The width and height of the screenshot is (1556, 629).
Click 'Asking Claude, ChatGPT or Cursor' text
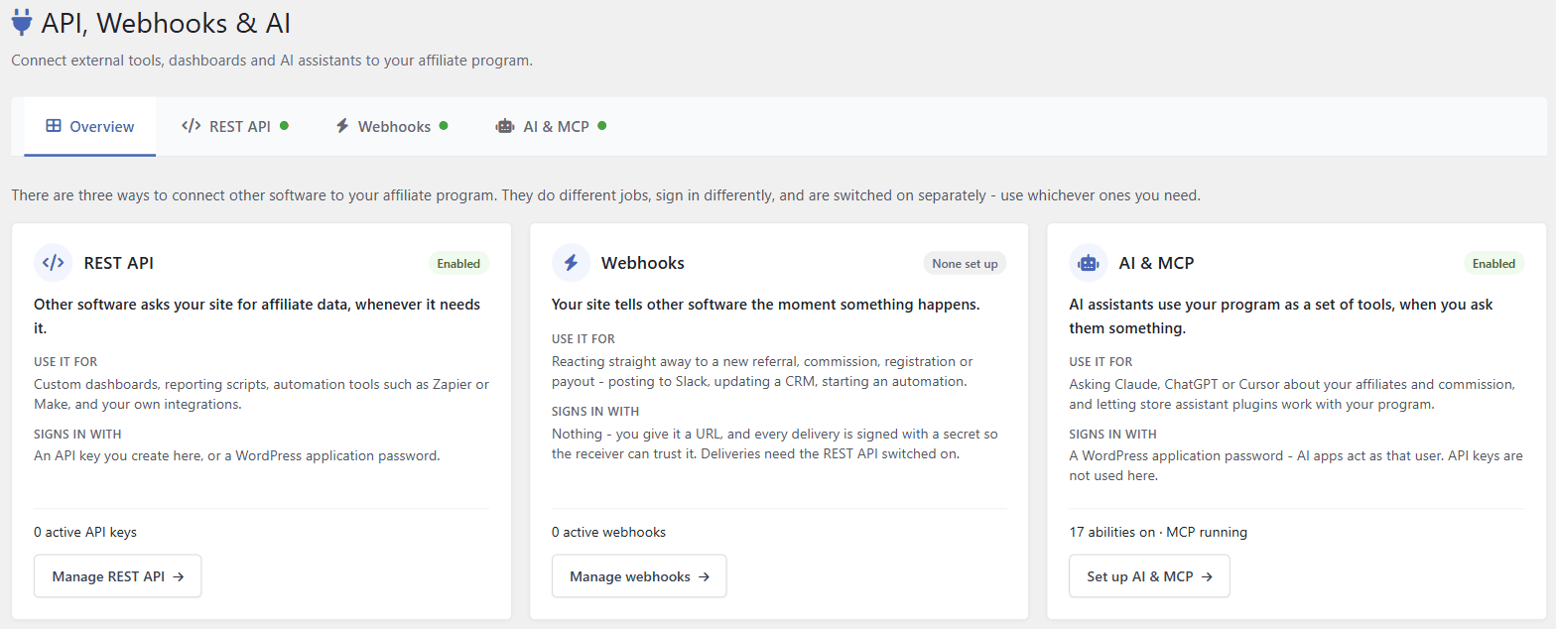(1292, 394)
